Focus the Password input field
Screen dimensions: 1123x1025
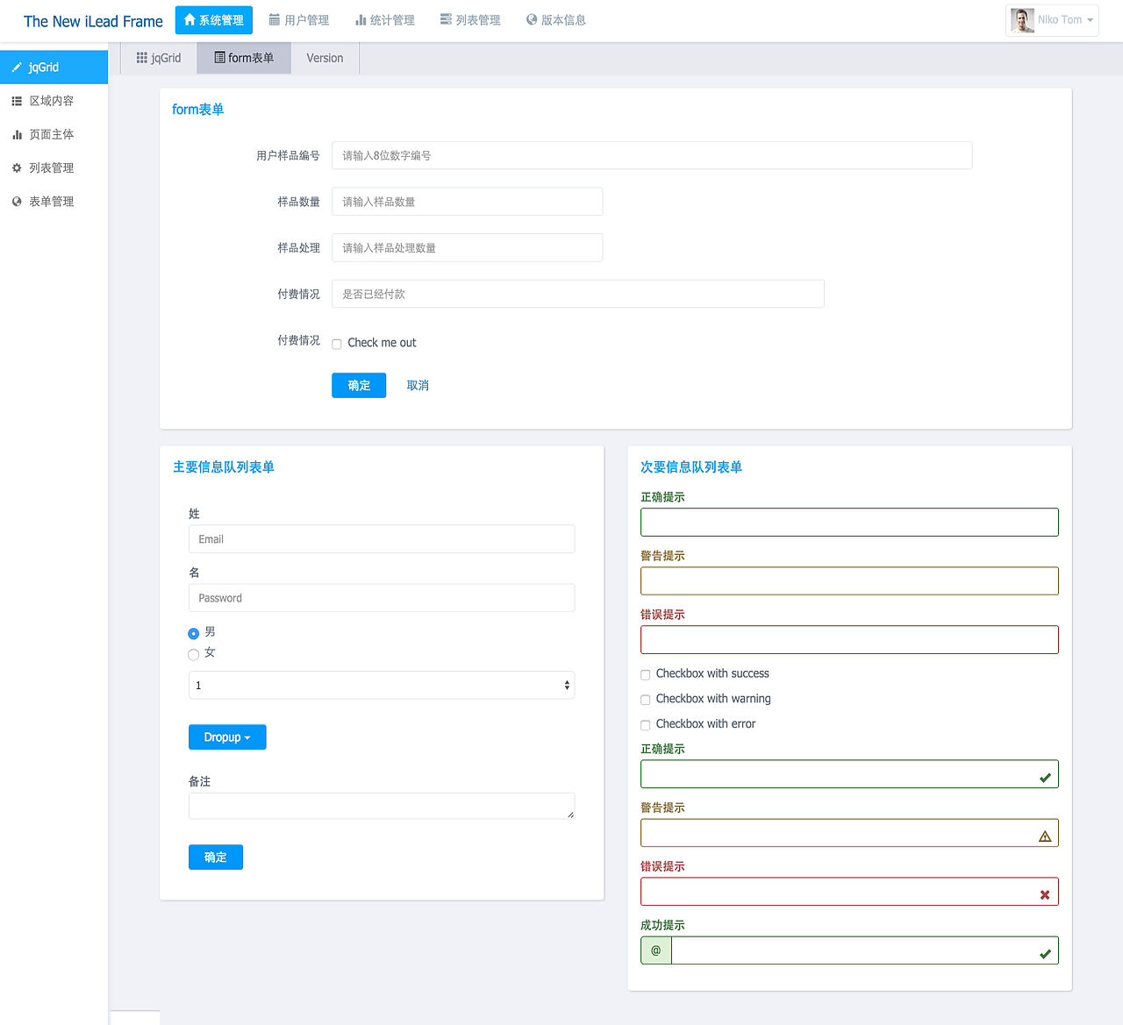click(382, 598)
